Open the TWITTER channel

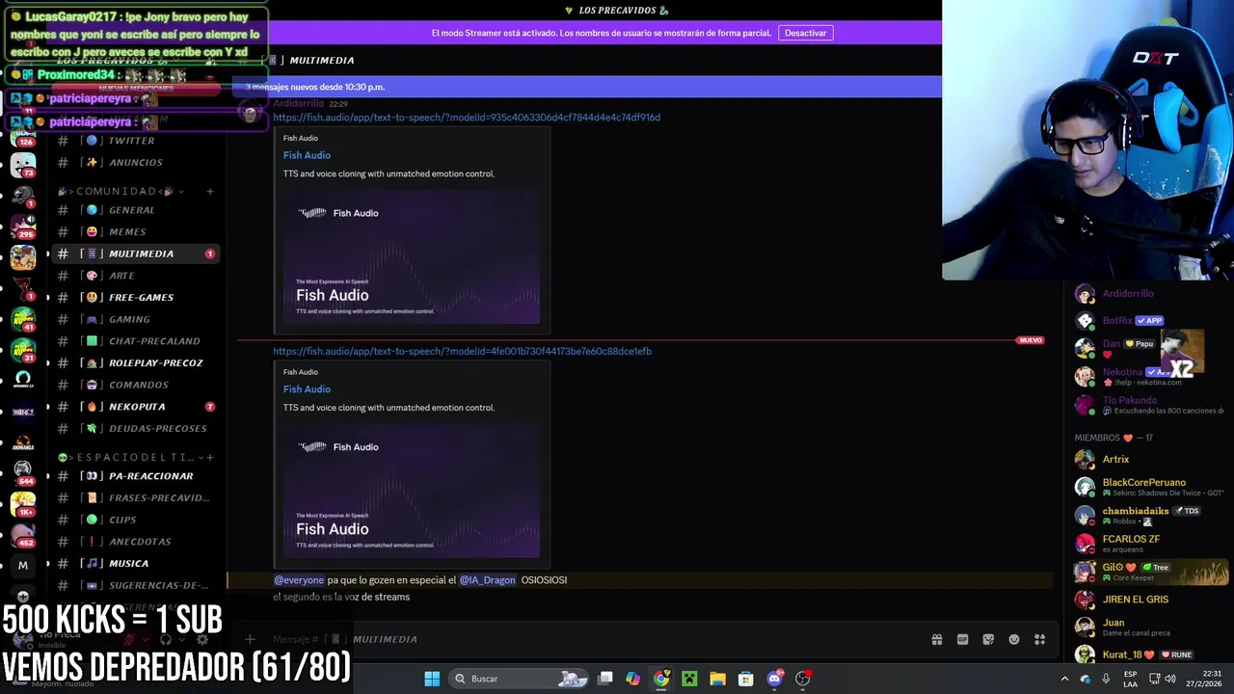click(135, 141)
